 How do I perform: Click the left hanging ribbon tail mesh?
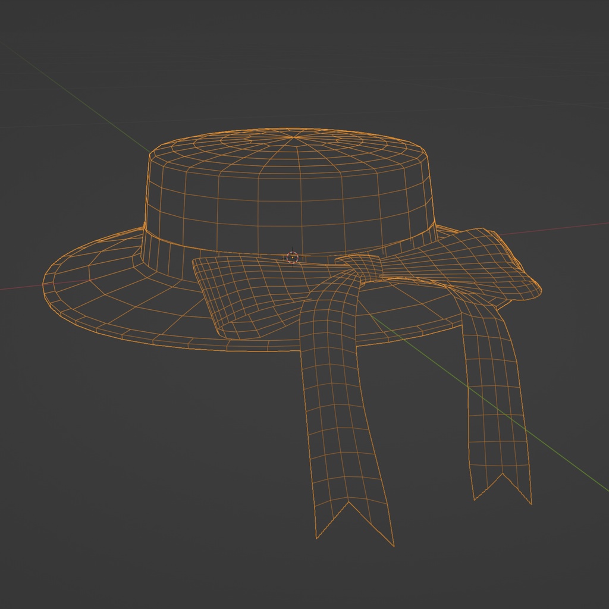pos(342,408)
